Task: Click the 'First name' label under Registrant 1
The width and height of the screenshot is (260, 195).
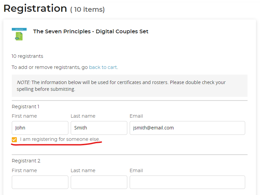Action: pyautogui.click(x=24, y=116)
